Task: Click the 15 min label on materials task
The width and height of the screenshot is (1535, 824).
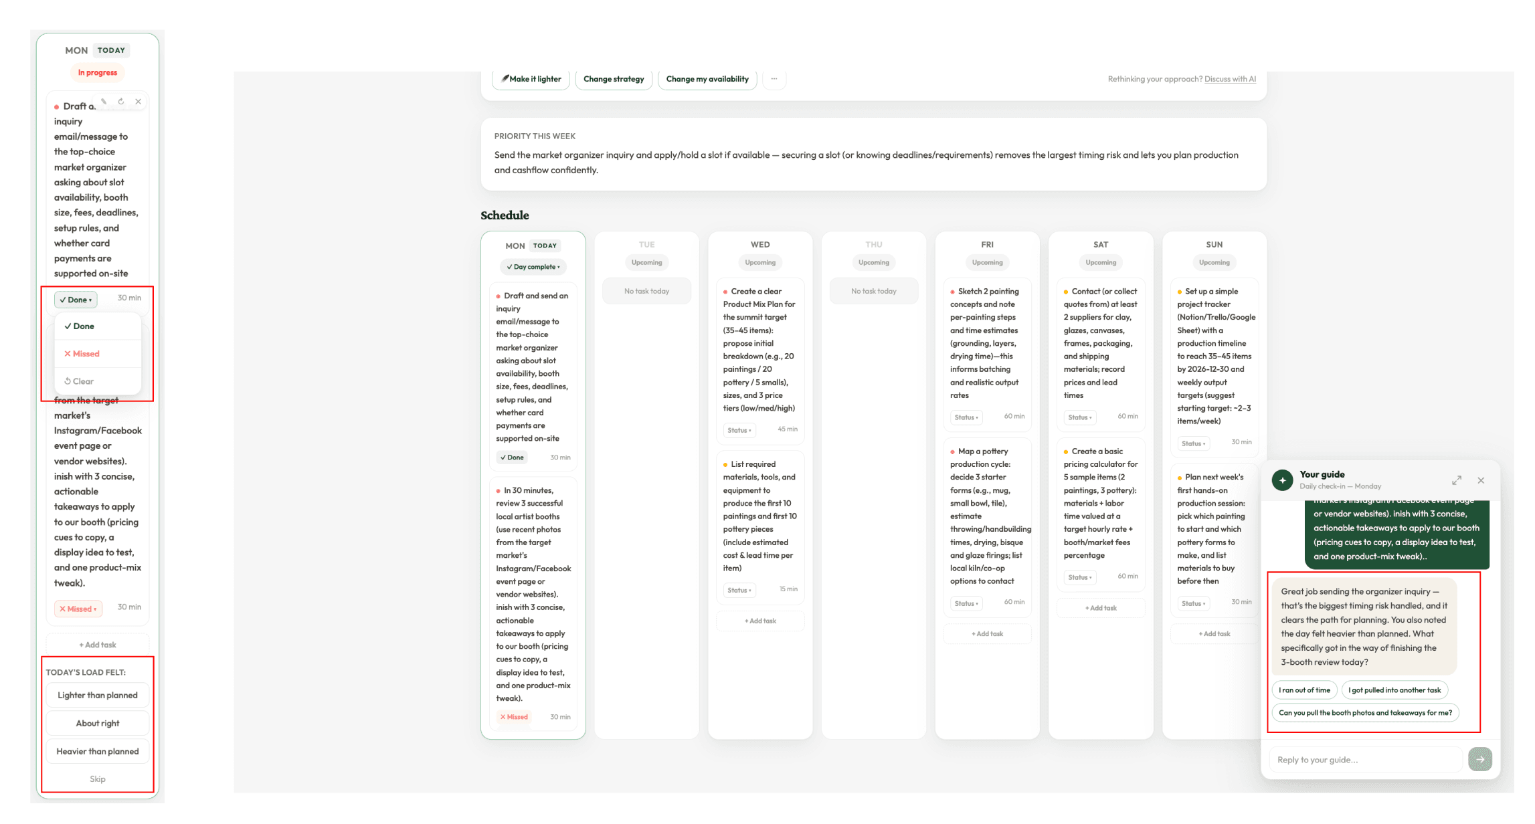Action: (788, 589)
